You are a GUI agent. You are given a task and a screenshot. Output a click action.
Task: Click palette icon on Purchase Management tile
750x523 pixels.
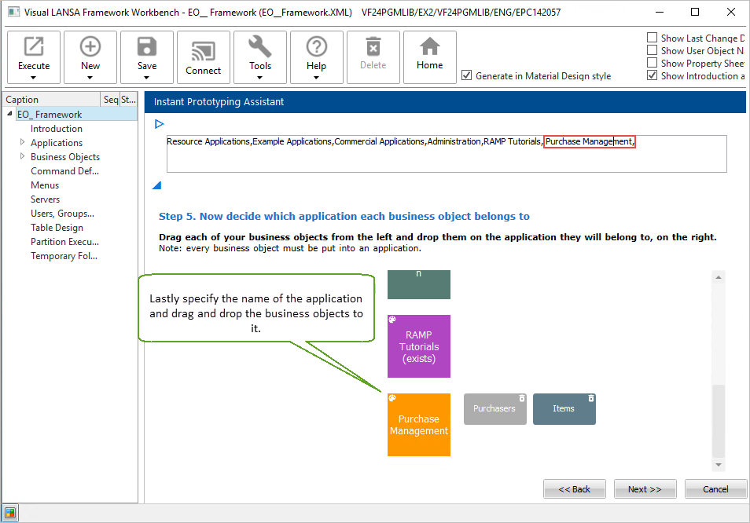[x=392, y=398]
